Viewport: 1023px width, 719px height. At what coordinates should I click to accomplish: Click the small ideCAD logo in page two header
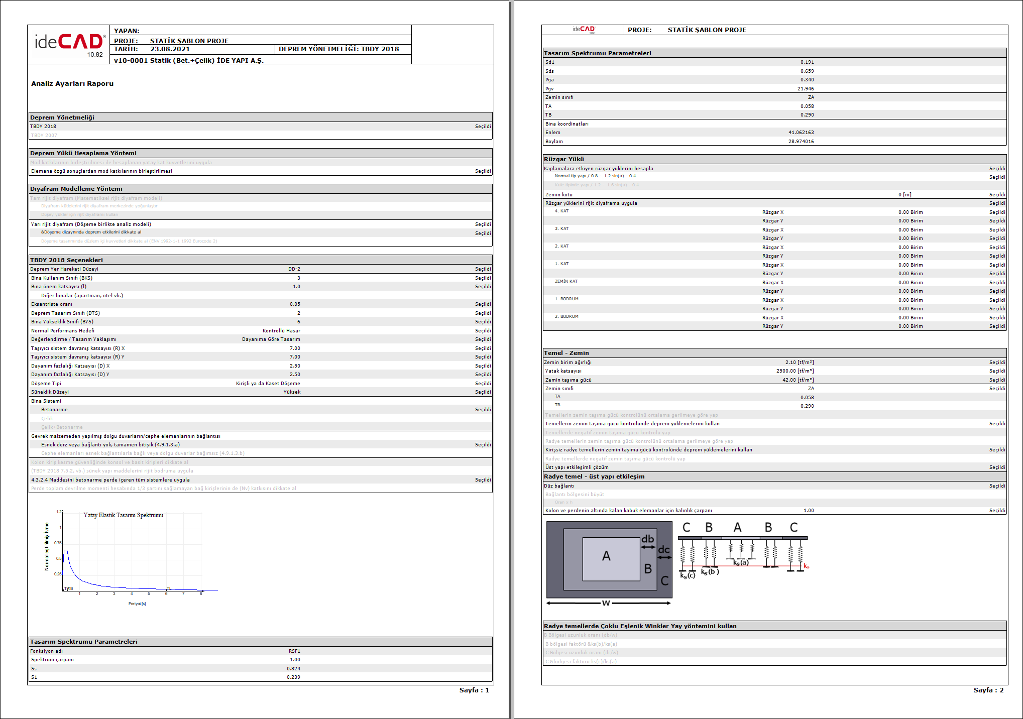coord(584,30)
